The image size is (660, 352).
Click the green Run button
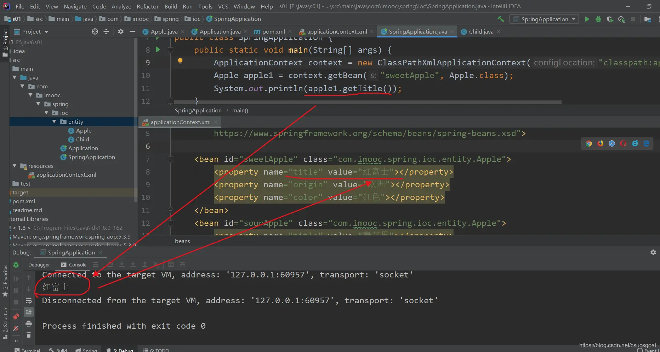587,19
